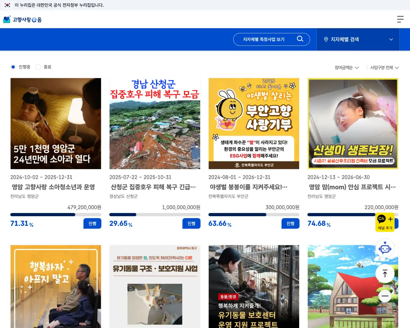Open the newborn 영암 맘 안심 프로젝트 thumbnail

(353, 123)
